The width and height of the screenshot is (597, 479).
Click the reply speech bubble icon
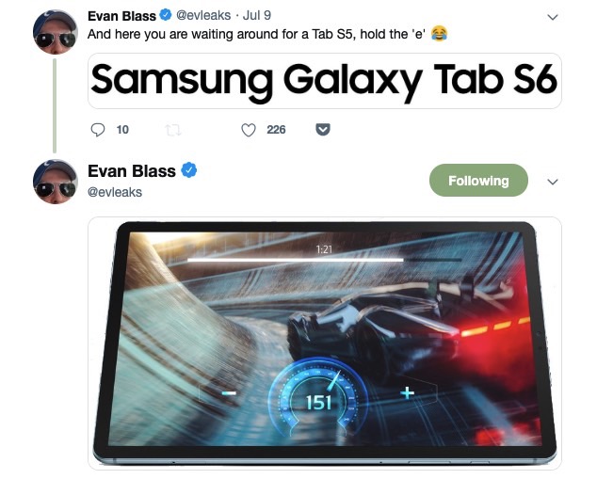click(98, 130)
